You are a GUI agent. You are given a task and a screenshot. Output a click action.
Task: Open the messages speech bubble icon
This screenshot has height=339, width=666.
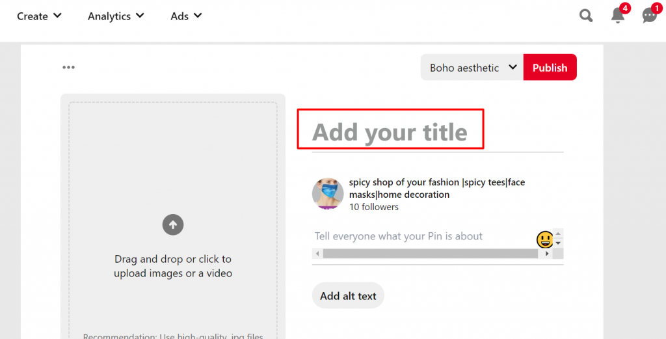click(x=649, y=16)
